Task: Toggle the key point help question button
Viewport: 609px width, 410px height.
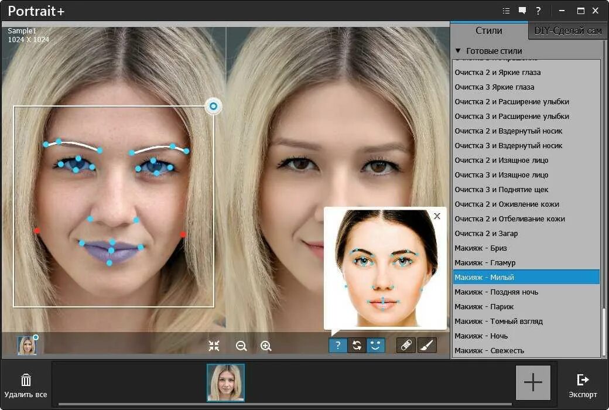Action: (x=338, y=345)
